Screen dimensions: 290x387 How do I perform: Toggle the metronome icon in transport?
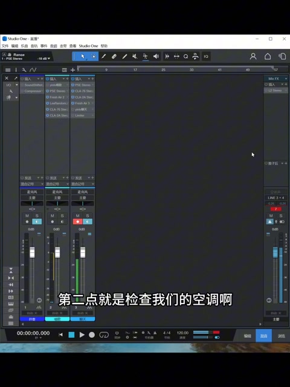pos(155,333)
